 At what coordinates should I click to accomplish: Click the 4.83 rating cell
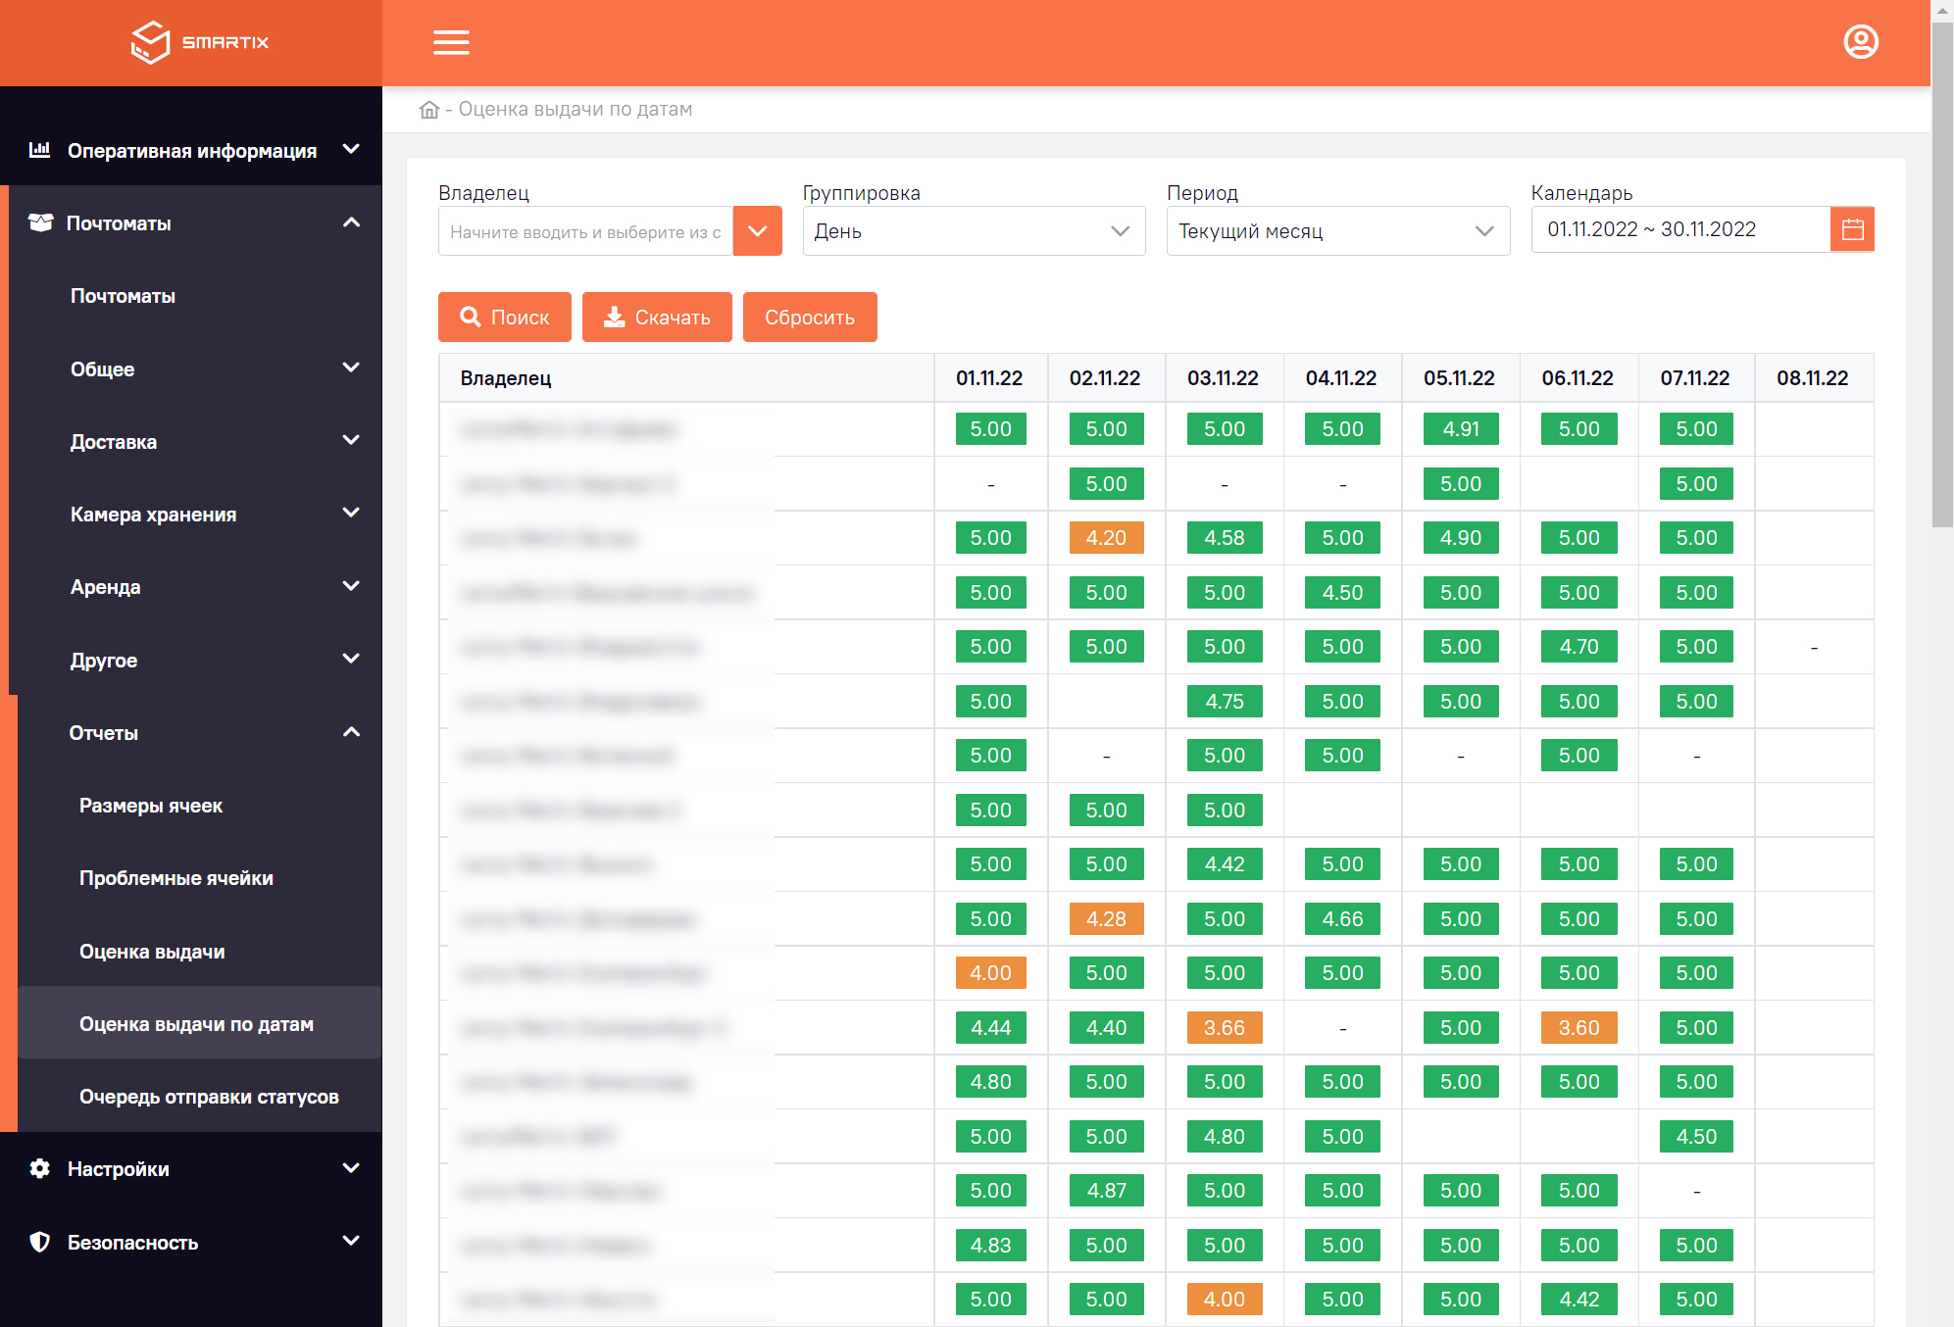click(x=990, y=1246)
